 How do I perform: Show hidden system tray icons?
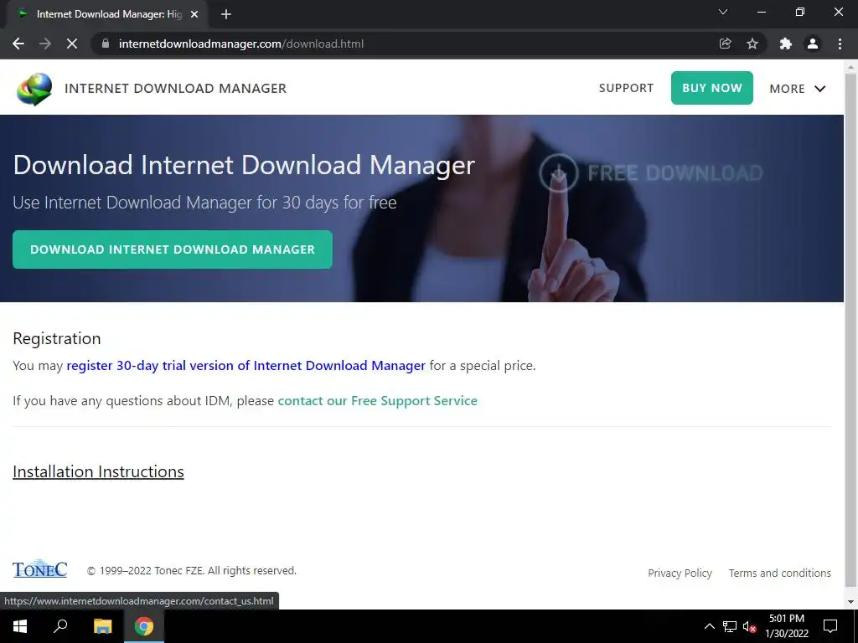click(x=709, y=626)
